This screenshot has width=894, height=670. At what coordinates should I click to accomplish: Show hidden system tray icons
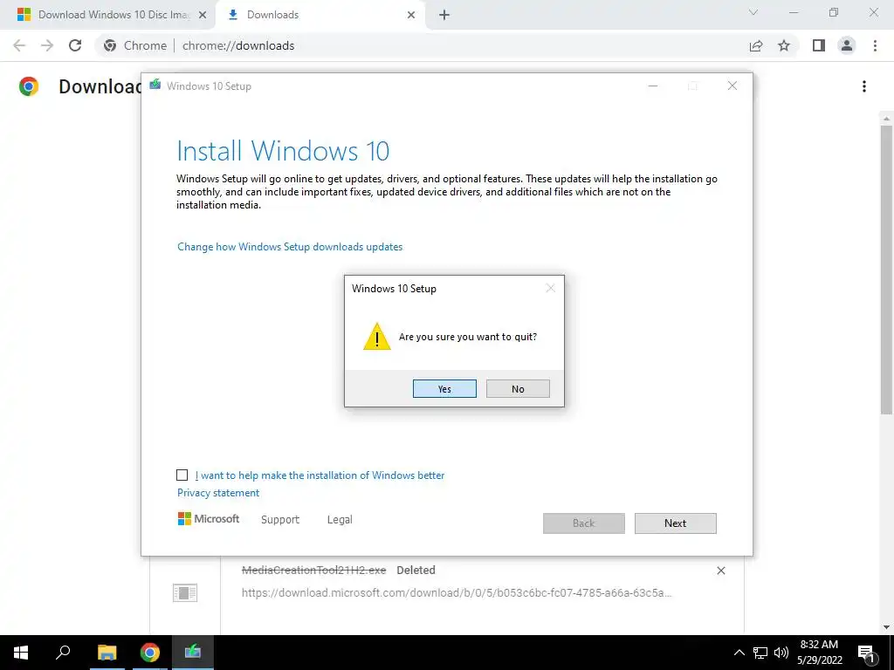coord(739,653)
